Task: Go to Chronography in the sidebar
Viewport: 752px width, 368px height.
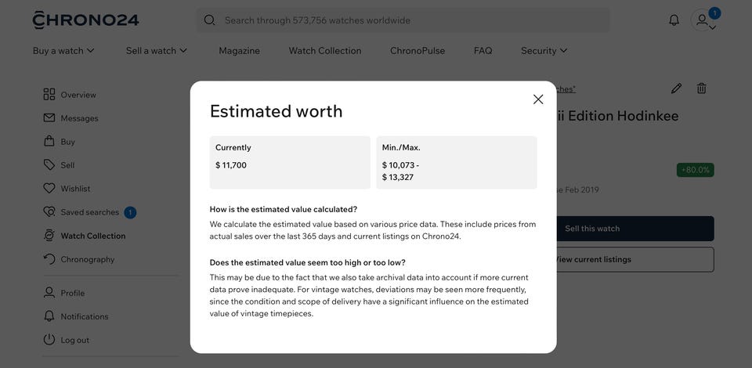Action: pyautogui.click(x=87, y=259)
